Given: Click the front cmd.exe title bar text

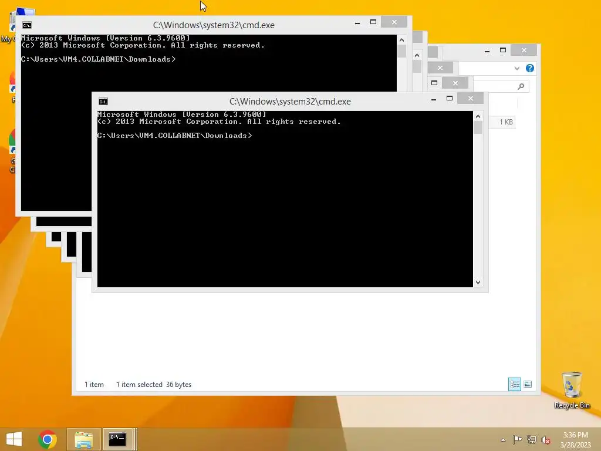Looking at the screenshot, I should point(290,102).
